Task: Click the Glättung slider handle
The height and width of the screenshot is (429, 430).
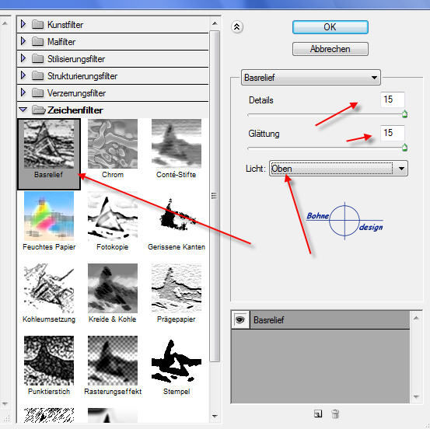Action: pos(404,147)
